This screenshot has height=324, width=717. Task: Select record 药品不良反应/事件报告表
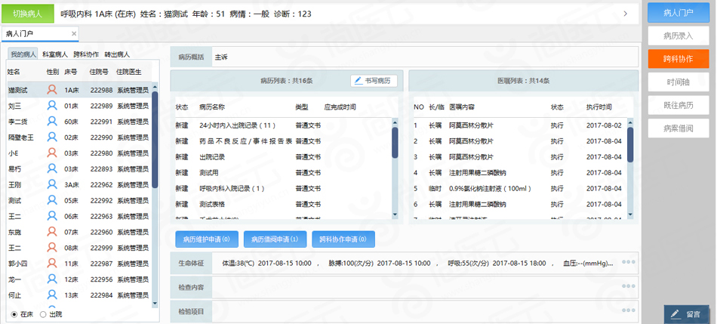point(283,141)
